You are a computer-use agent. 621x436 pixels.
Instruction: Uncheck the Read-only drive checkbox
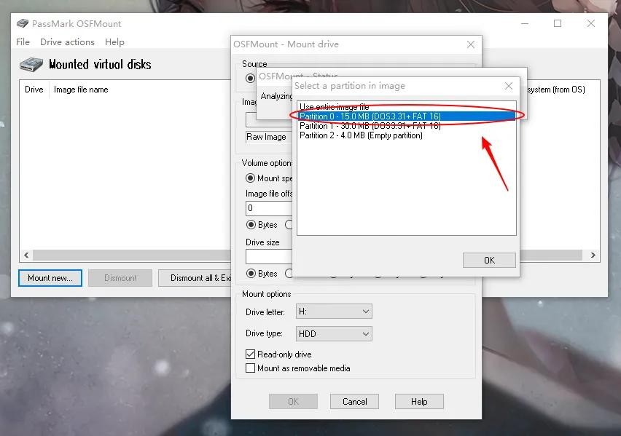(x=251, y=354)
